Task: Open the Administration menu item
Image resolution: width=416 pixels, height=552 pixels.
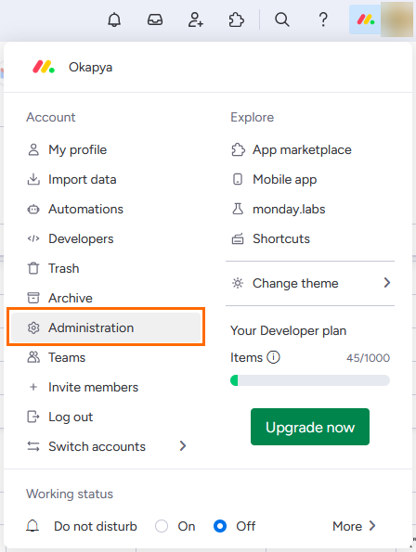Action: tap(106, 327)
